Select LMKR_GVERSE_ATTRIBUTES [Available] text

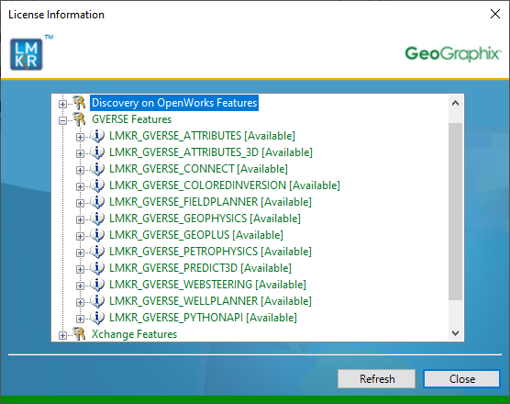[202, 136]
